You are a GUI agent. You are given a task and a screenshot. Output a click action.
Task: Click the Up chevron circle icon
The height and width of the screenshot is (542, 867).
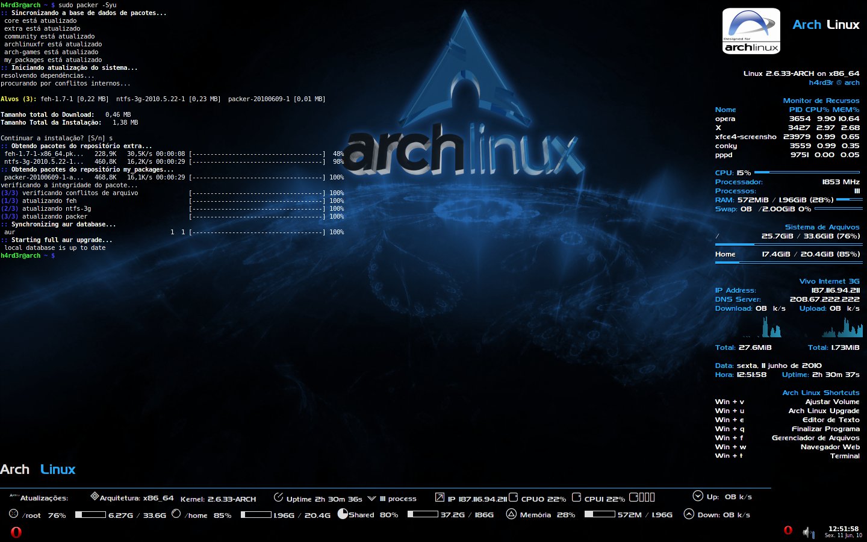tap(698, 496)
